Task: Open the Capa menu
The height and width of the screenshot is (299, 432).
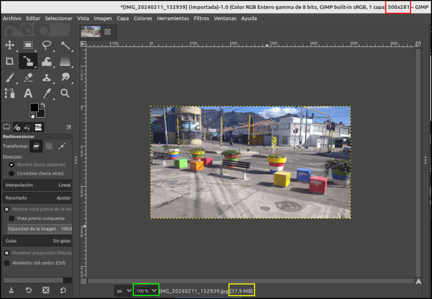Action: tap(123, 18)
